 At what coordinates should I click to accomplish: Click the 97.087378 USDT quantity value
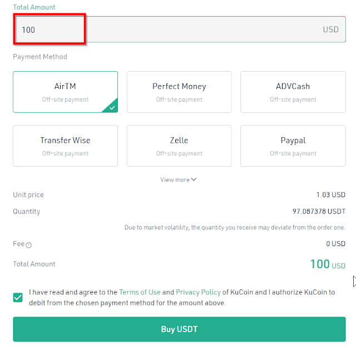click(x=314, y=212)
